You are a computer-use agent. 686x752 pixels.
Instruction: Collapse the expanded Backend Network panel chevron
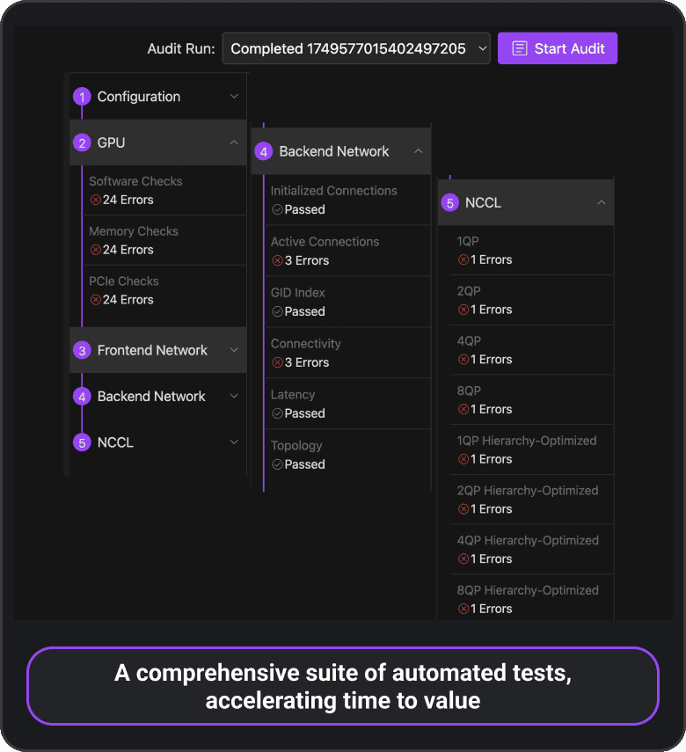pyautogui.click(x=419, y=151)
